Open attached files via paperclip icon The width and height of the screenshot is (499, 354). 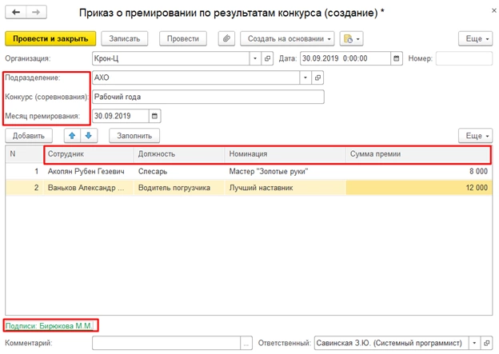coord(226,39)
